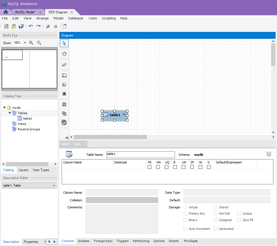The height and width of the screenshot is (246, 277).
Task: Toggle sidebar with the small arrow button
Action: point(66,138)
